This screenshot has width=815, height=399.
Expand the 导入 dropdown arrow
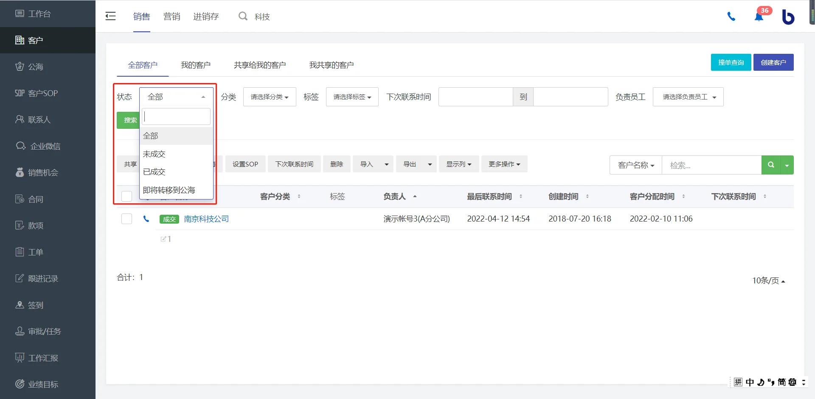point(386,164)
